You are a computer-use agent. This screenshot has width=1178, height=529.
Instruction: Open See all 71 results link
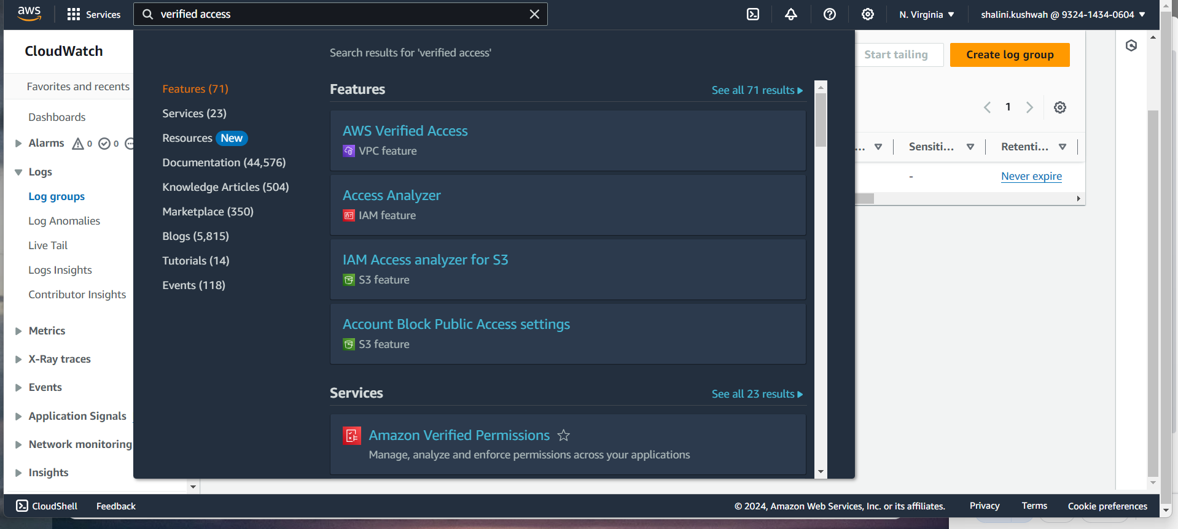coord(757,90)
